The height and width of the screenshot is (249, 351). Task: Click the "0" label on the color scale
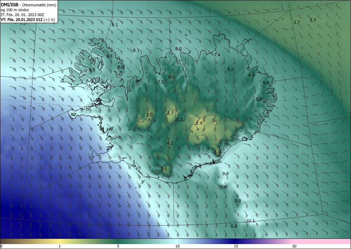pos(1,246)
